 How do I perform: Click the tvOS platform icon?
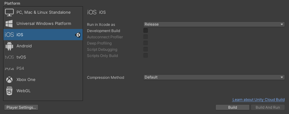9,57
